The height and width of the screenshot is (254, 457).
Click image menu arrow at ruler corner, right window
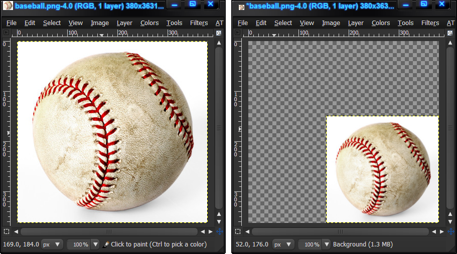click(x=238, y=33)
